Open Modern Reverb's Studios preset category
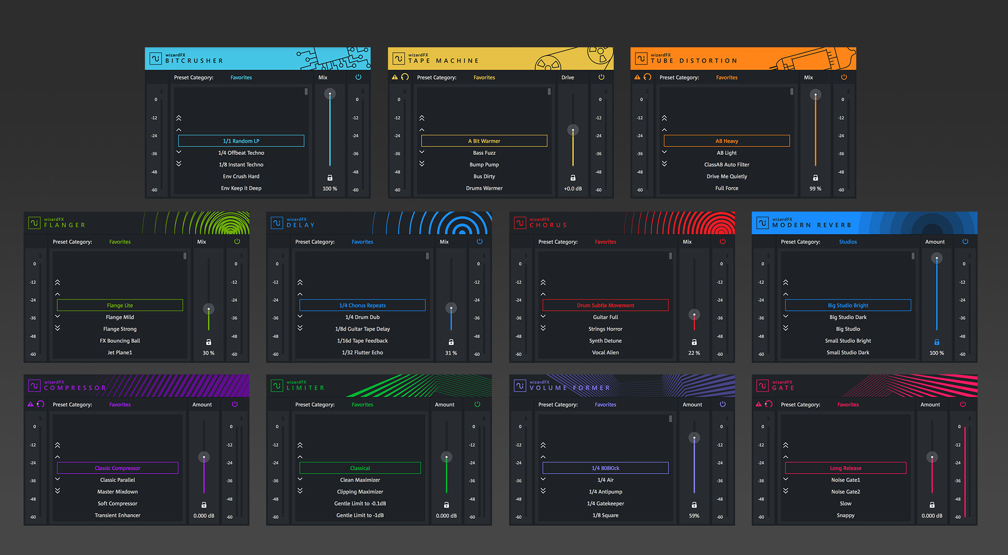 pos(847,242)
